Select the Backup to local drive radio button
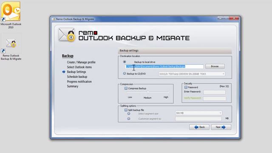272x153 pixels. pyautogui.click(x=125, y=62)
